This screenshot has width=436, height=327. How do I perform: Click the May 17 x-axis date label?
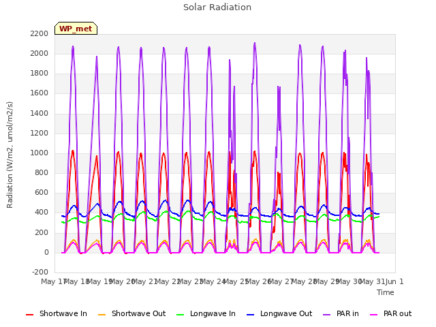pyautogui.click(x=53, y=281)
